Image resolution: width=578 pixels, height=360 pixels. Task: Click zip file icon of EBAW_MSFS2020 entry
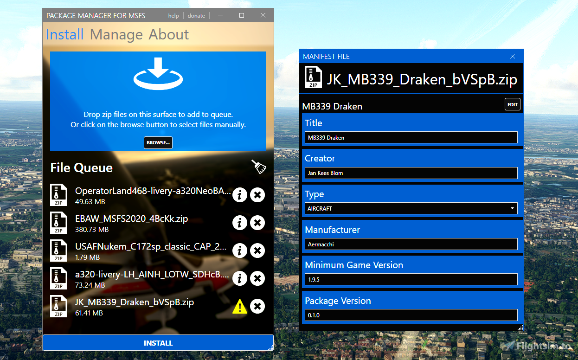59,223
